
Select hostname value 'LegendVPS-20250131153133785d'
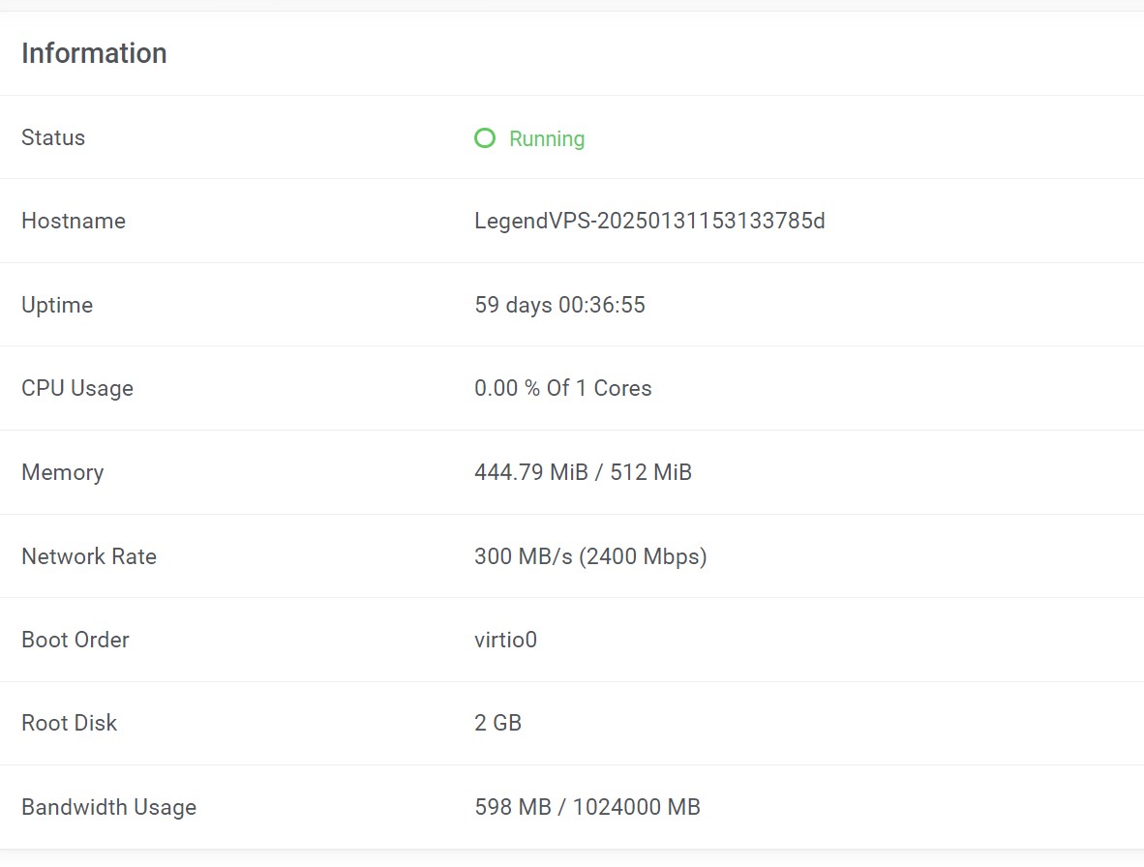tap(649, 221)
